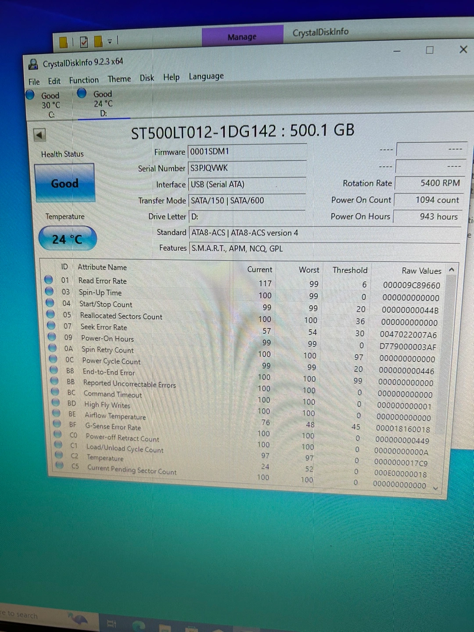Click status icon of Power-On Hours row
The image size is (474, 632).
(x=52, y=337)
